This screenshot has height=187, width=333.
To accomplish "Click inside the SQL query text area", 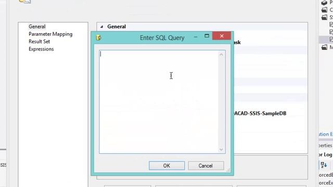I will [x=159, y=102].
